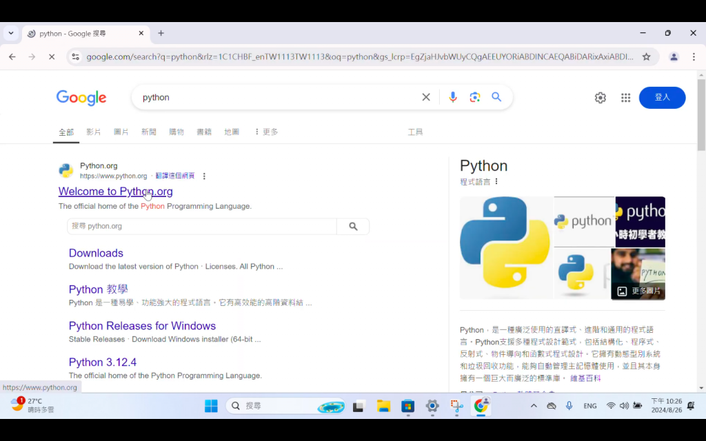
Task: Open the Python 教學 sitelink
Action: 98,289
